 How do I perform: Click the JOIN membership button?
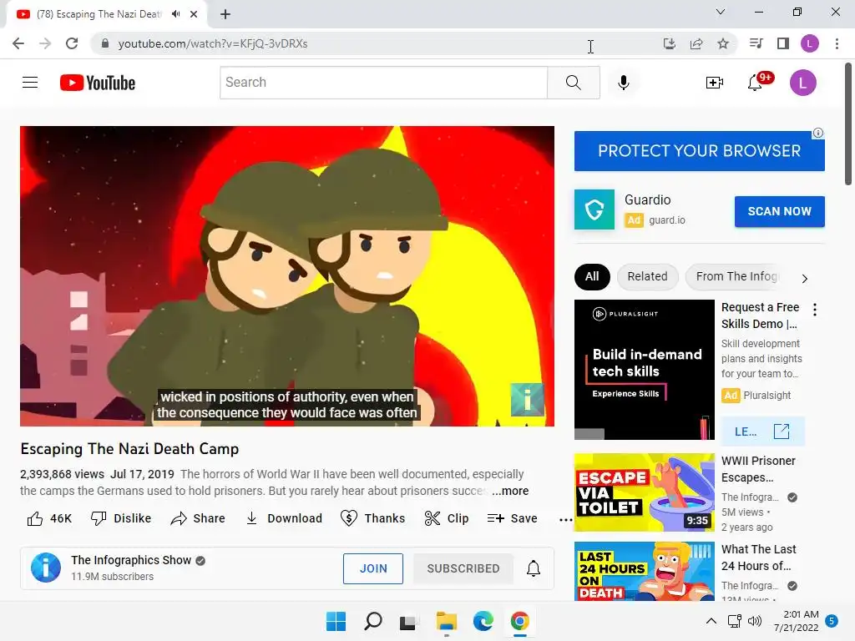[x=373, y=568]
